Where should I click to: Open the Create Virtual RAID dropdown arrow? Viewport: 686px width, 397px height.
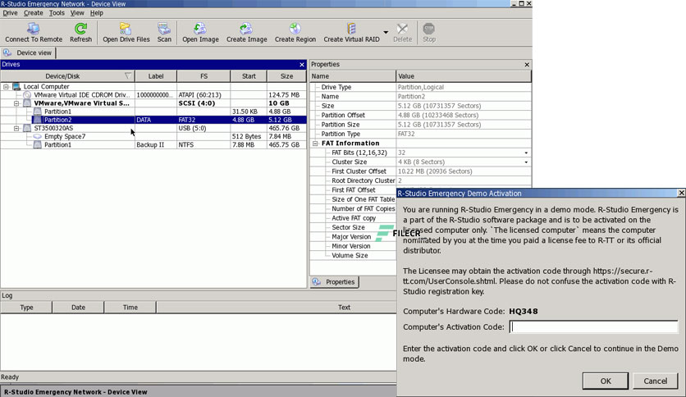click(x=386, y=32)
